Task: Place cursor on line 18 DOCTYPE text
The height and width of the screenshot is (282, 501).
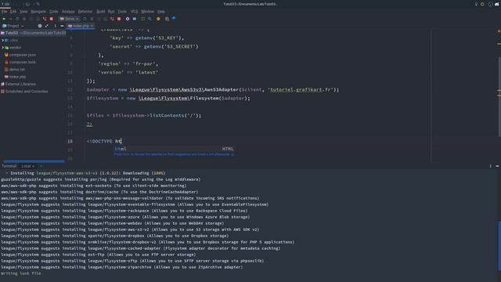Action: click(104, 141)
